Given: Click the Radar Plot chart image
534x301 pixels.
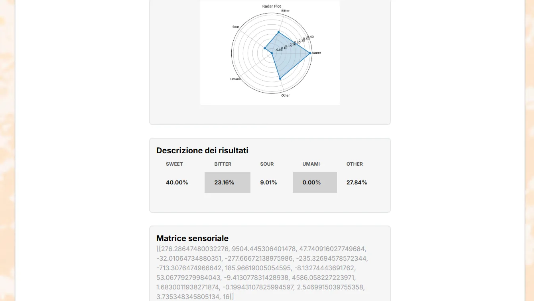Looking at the screenshot, I should tap(270, 52).
